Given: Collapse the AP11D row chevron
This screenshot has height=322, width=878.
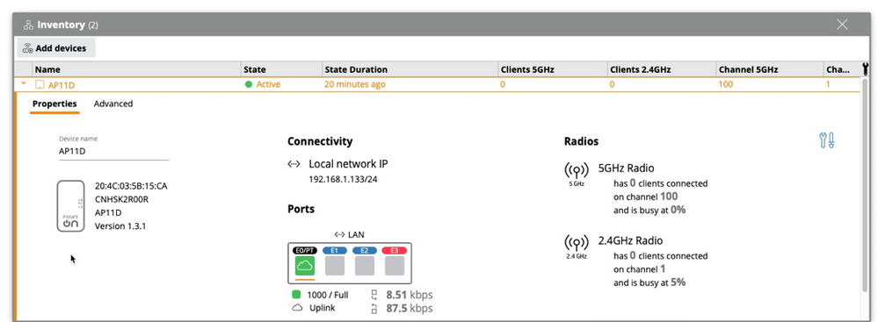Looking at the screenshot, I should pyautogui.click(x=24, y=84).
